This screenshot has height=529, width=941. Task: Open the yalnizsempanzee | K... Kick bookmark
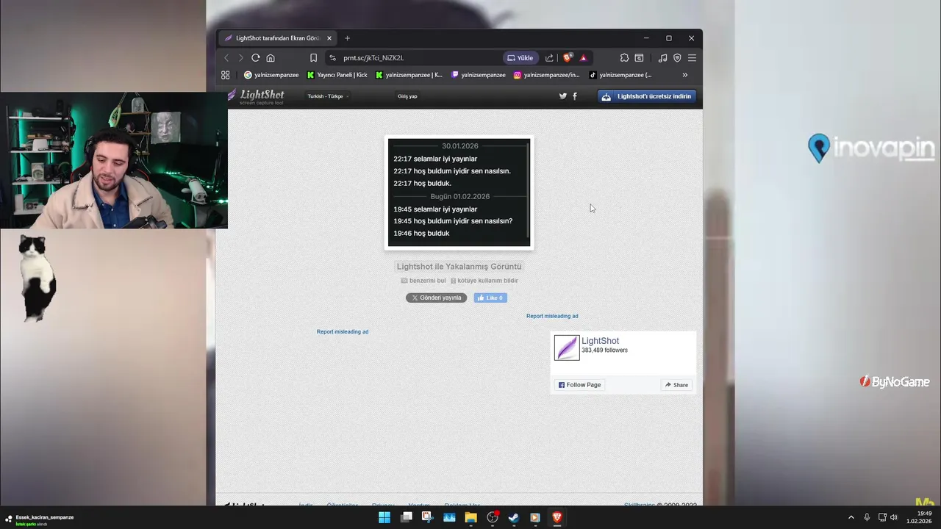click(409, 75)
